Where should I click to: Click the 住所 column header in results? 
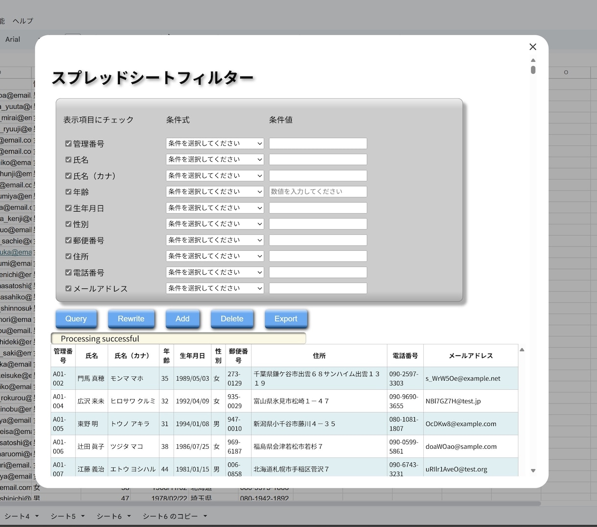(x=319, y=356)
